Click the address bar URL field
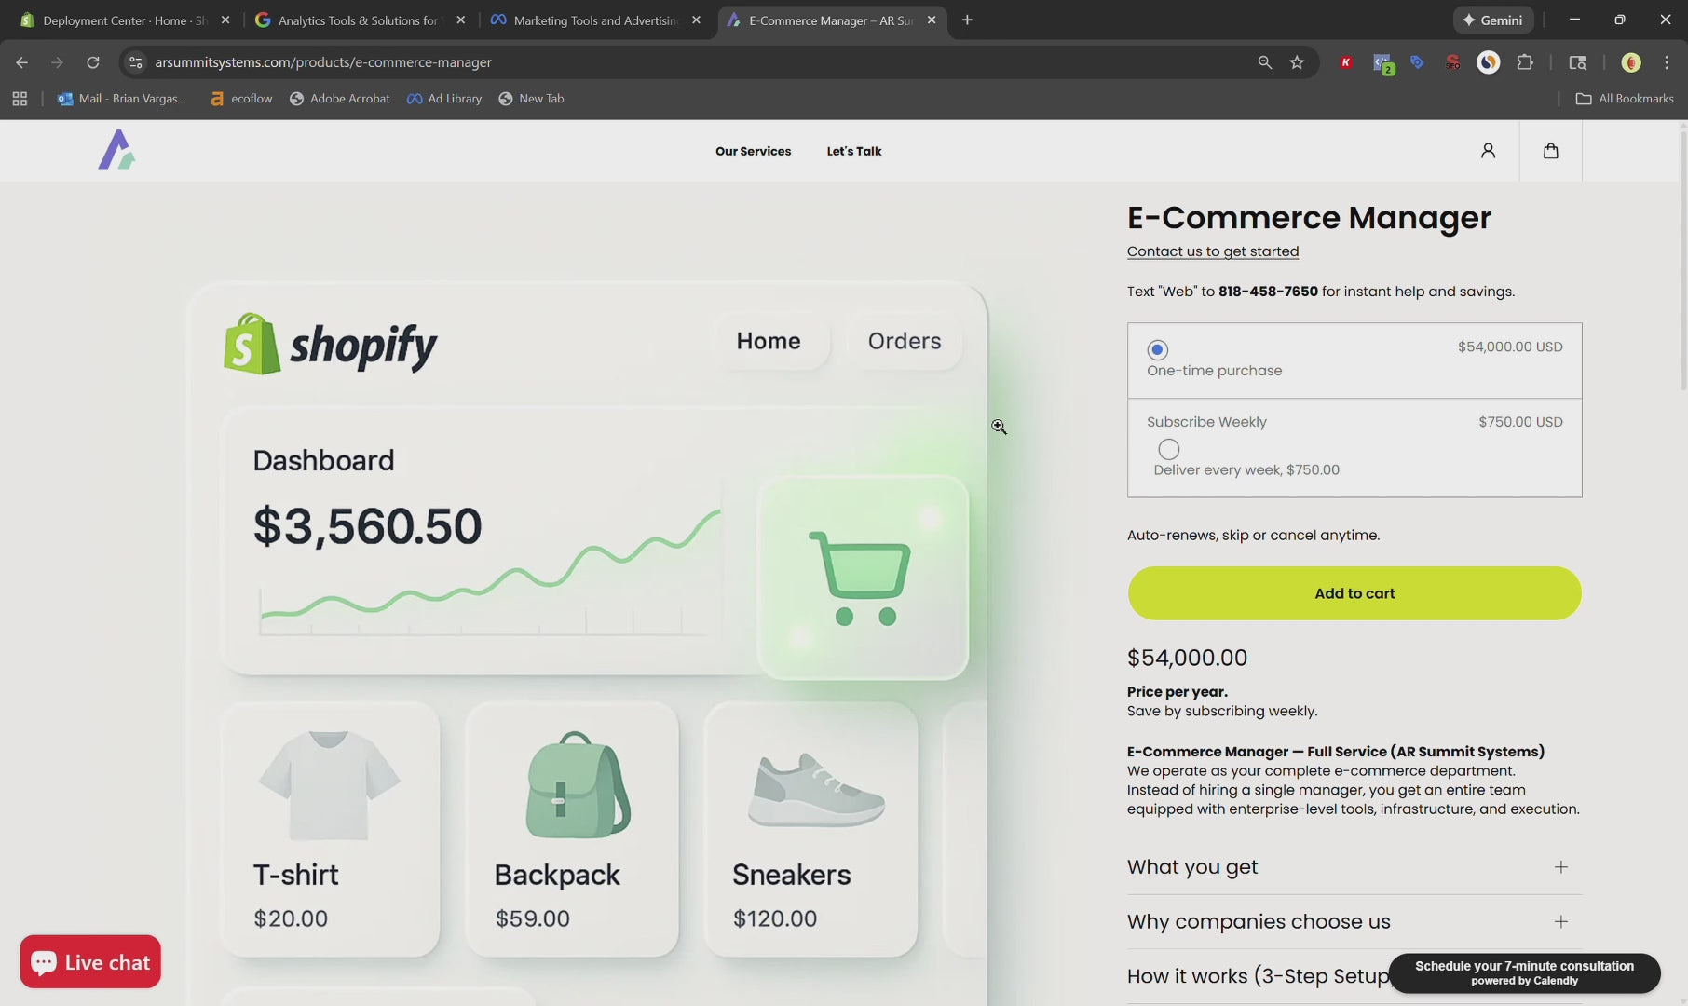Image resolution: width=1688 pixels, height=1006 pixels. [689, 62]
